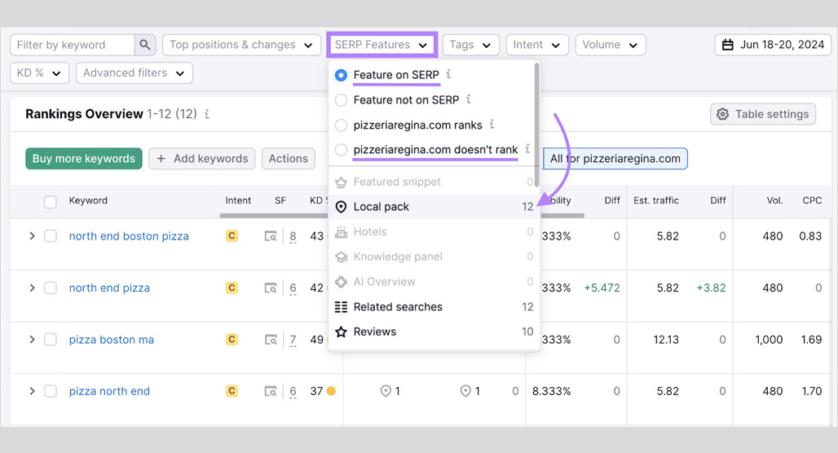This screenshot has height=453, width=838.
Task: Open the Jun 18-20, 2024 date picker
Action: 774,45
